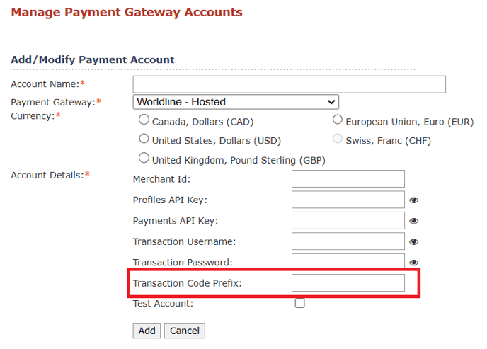
Task: Show the Payments API Key value
Action: coord(413,221)
